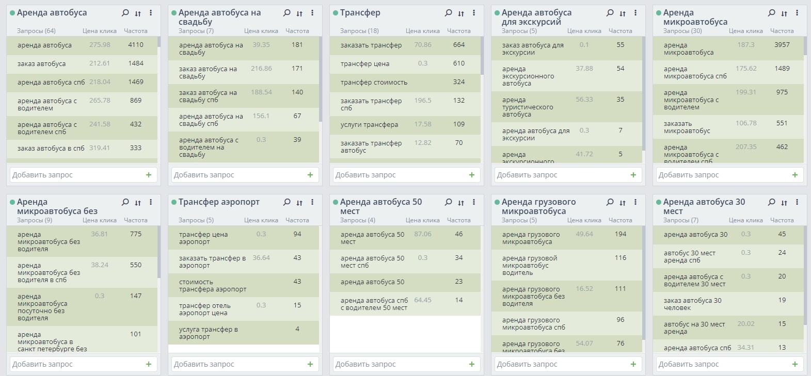
Task: Click plus icon in Аренда автобуса 30 мест
Action: (795, 364)
